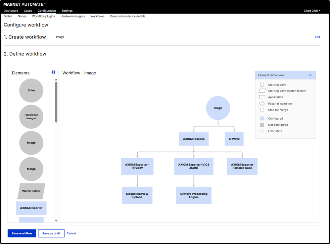Pick the Merge element in Elements panel
This screenshot has width=330, height=244.
point(31,169)
